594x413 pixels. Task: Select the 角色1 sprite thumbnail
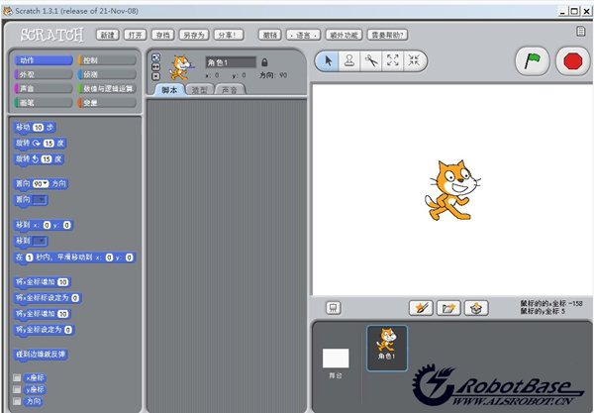[x=387, y=348]
